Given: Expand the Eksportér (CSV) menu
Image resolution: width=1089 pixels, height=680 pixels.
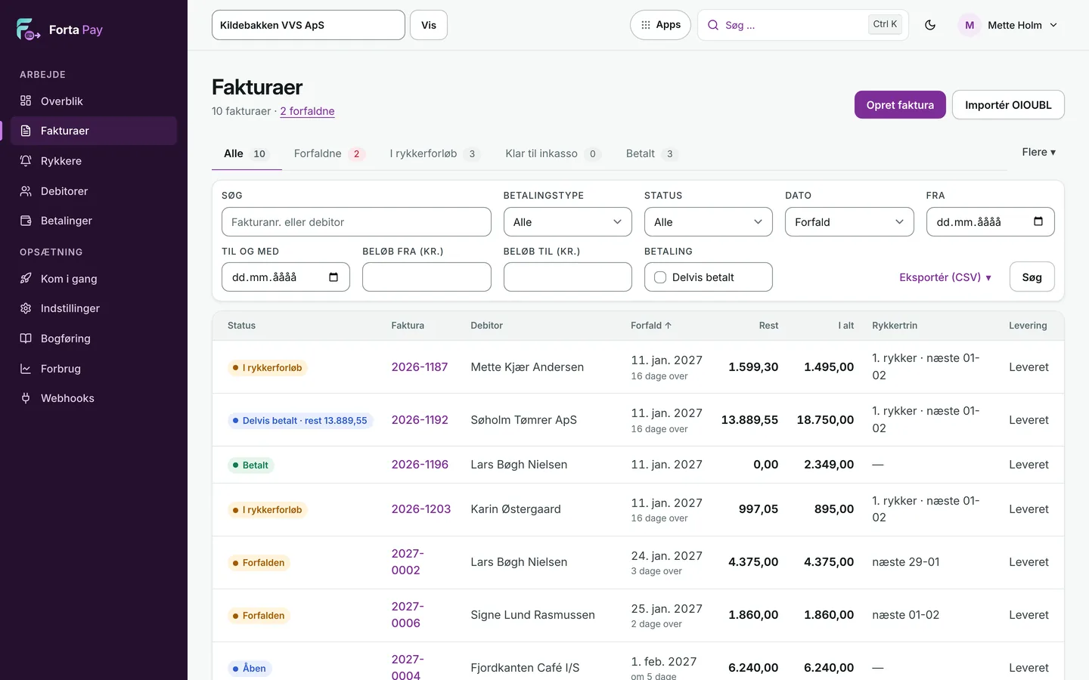Looking at the screenshot, I should pyautogui.click(x=945, y=277).
